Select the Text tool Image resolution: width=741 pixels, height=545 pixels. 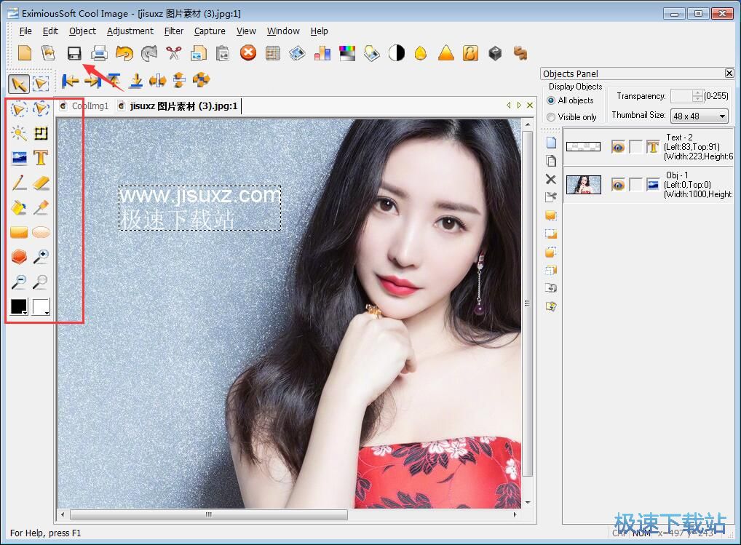pos(41,158)
